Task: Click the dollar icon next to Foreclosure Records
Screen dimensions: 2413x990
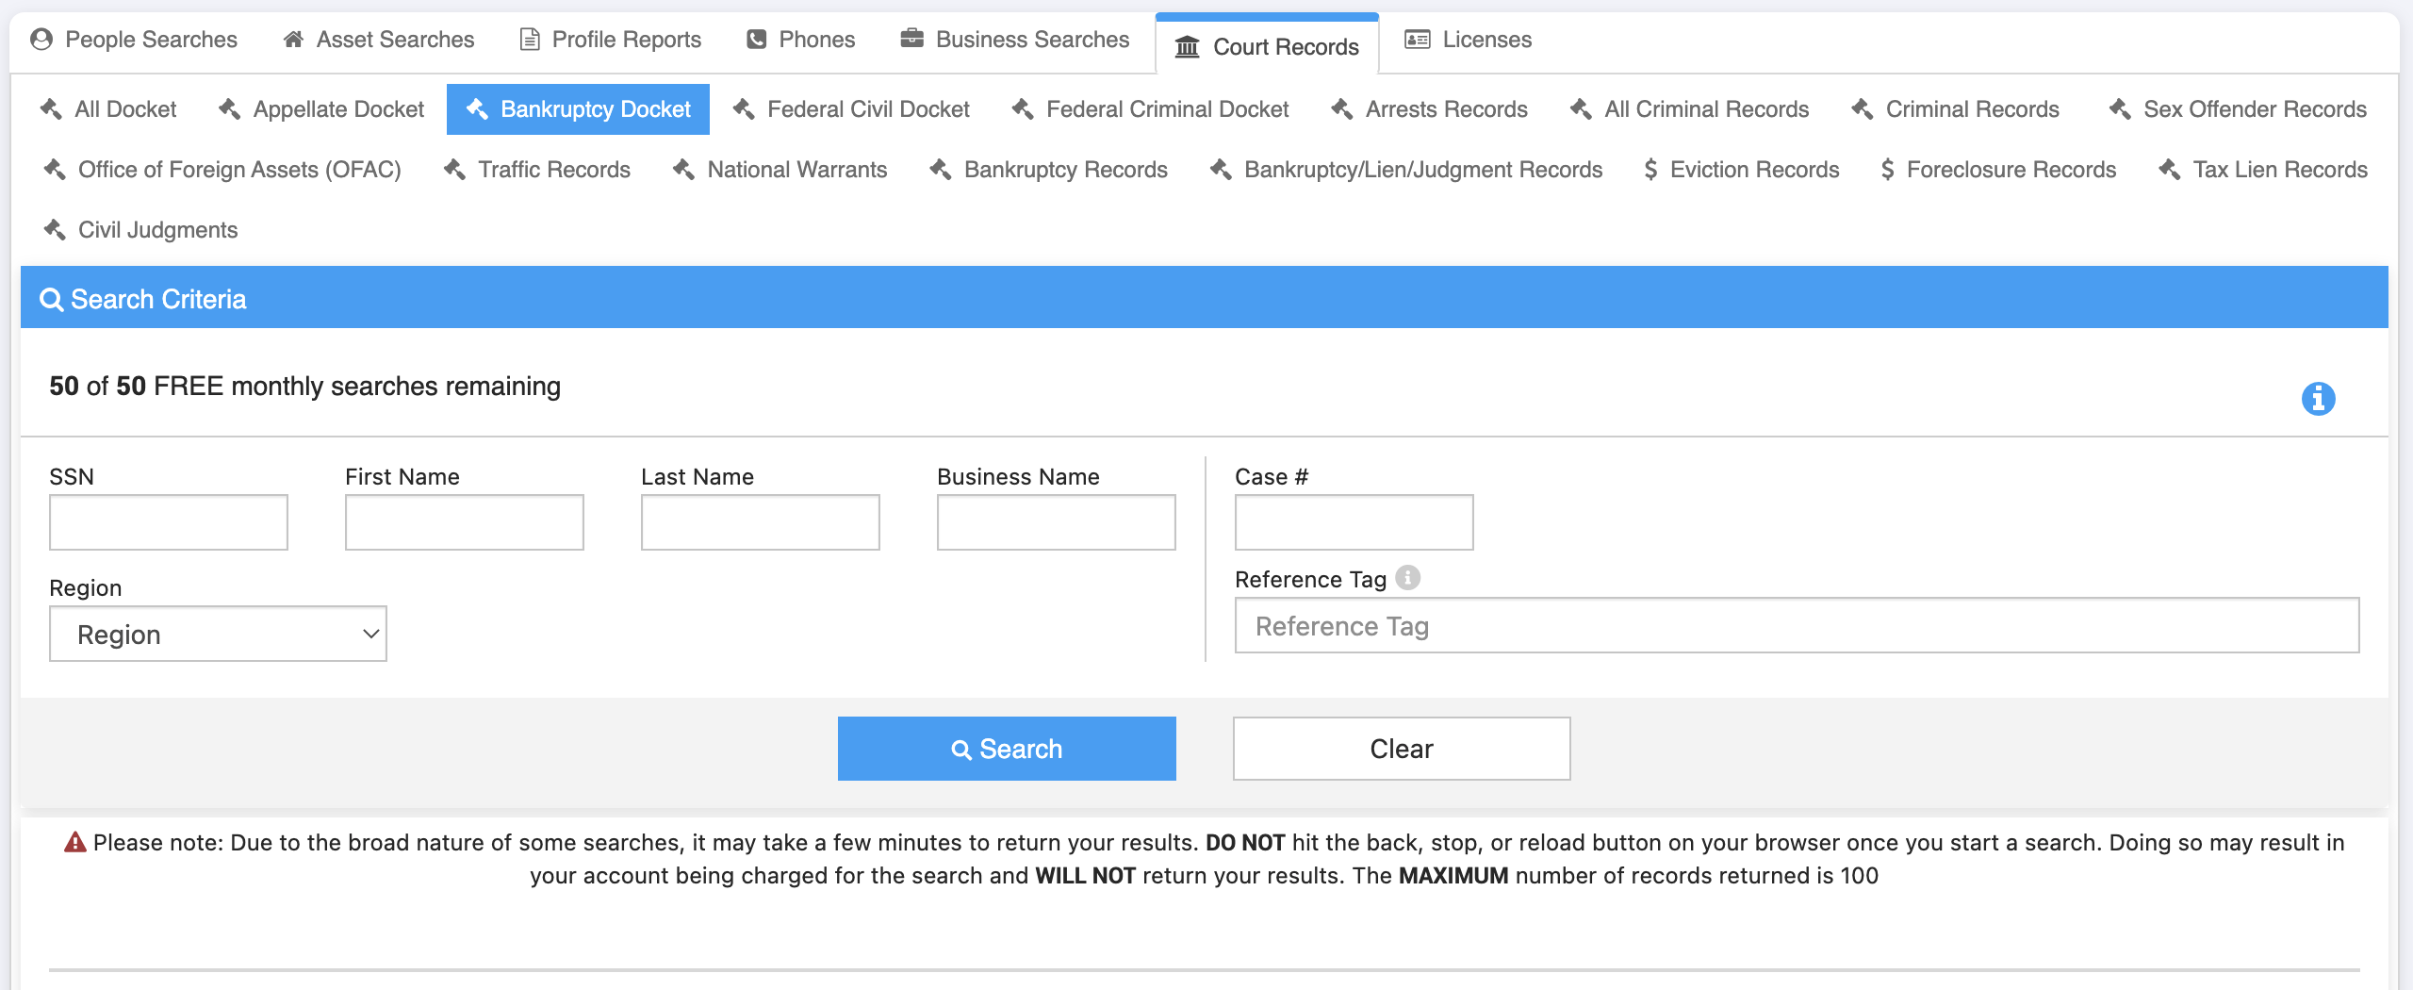Action: [1887, 170]
